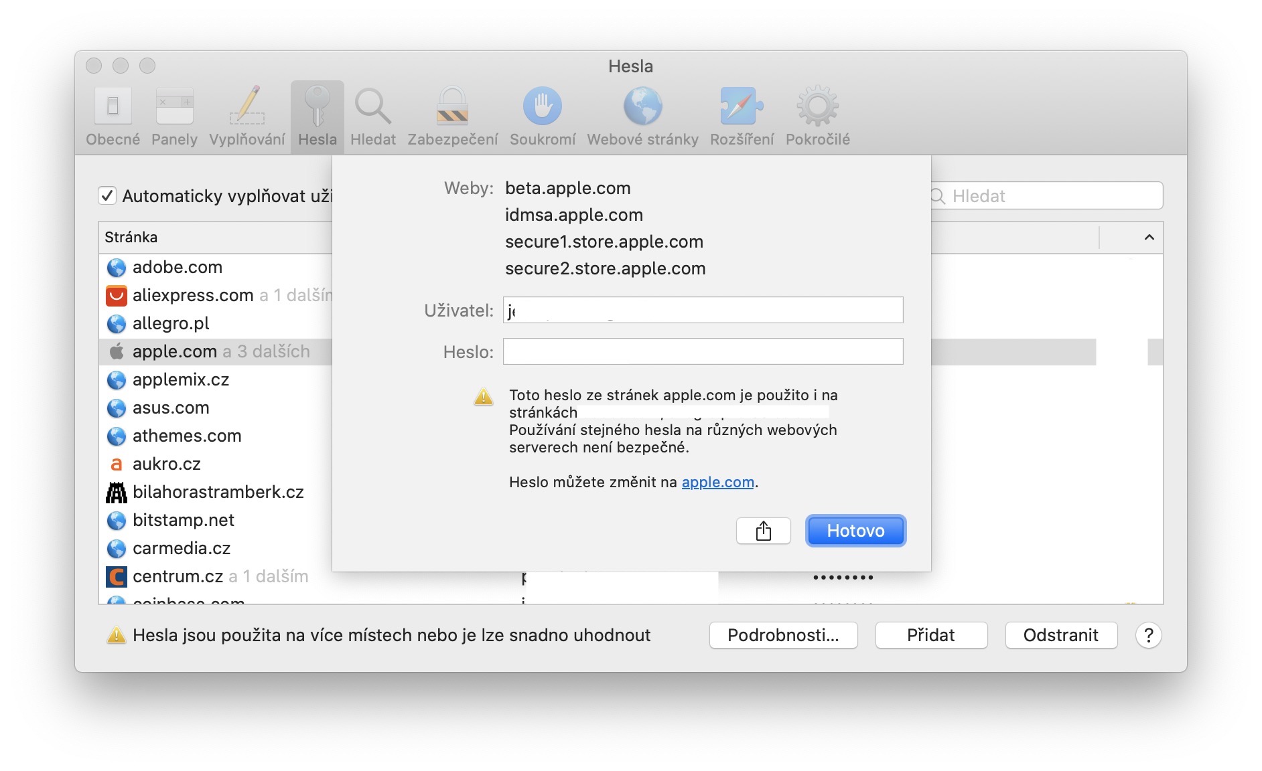Open the Pokročilé gear icon

(x=818, y=106)
